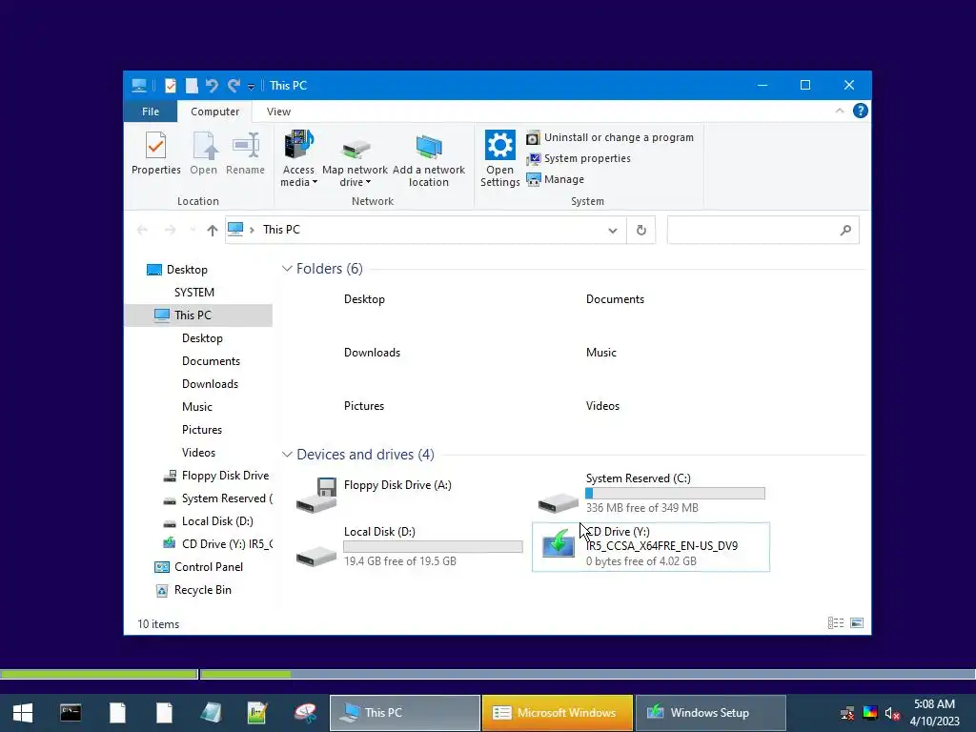Open the address bar history dropdown
Viewport: 976px width, 732px height.
(613, 231)
